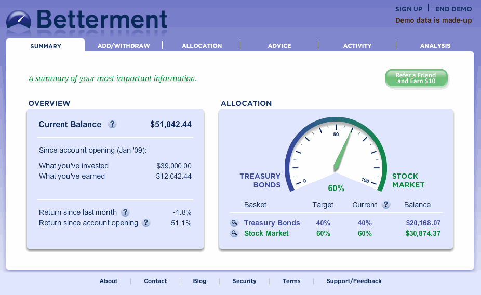This screenshot has height=295, width=481.
Task: Click magnifier icon beside Stock Market
Action: point(234,233)
